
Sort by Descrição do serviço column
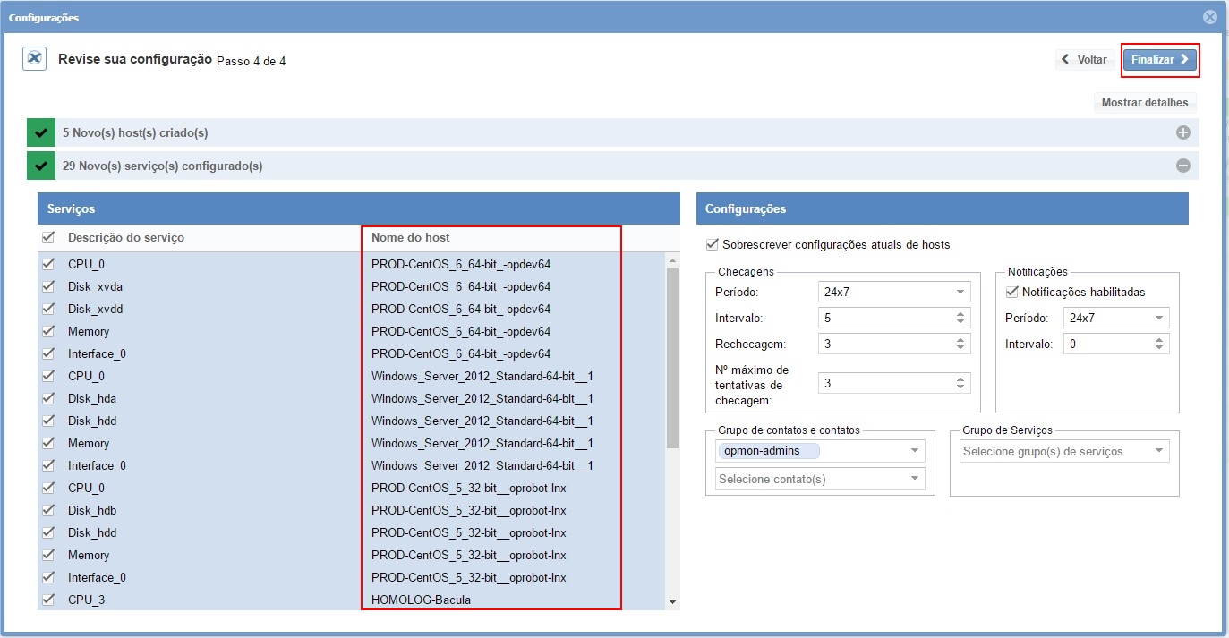126,237
